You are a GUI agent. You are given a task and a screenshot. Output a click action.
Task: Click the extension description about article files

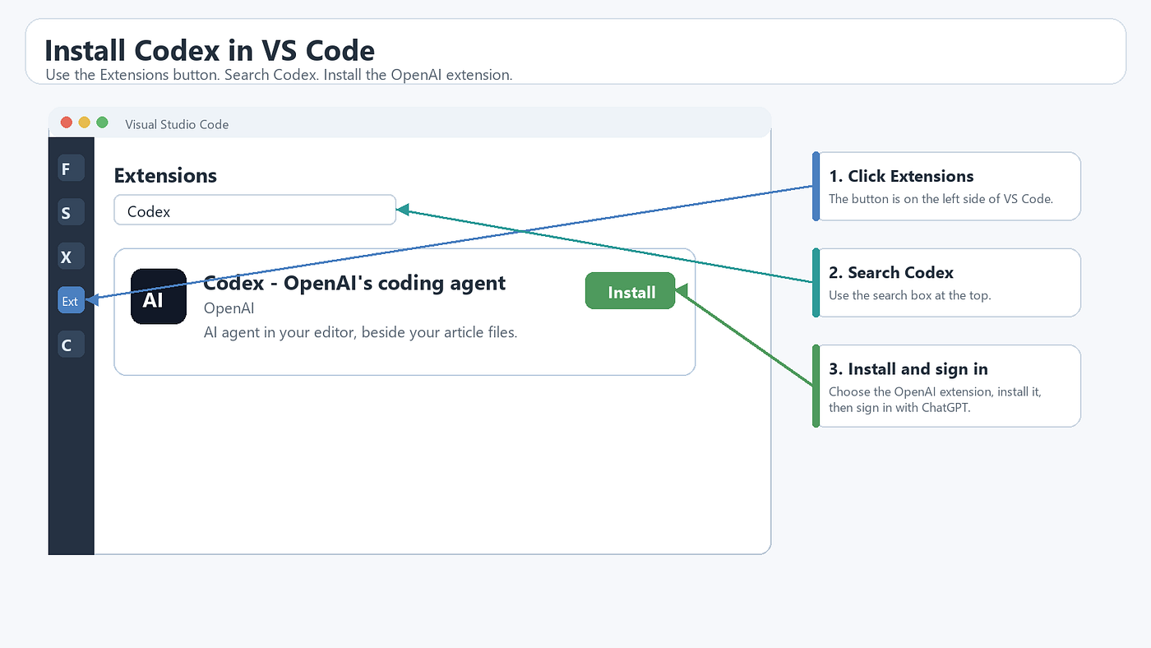click(360, 333)
